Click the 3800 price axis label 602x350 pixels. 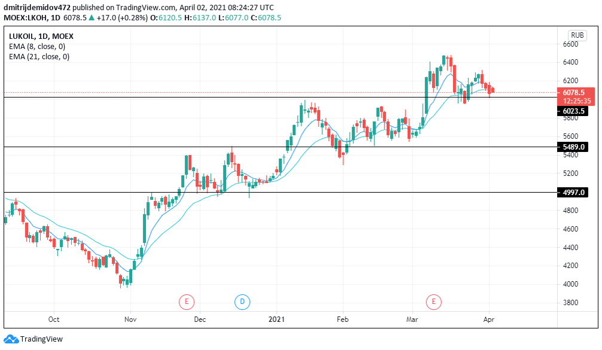570,303
